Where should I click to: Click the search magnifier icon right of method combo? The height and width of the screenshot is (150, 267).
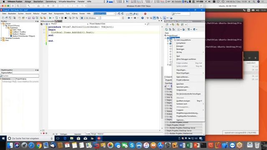[x=148, y=24]
